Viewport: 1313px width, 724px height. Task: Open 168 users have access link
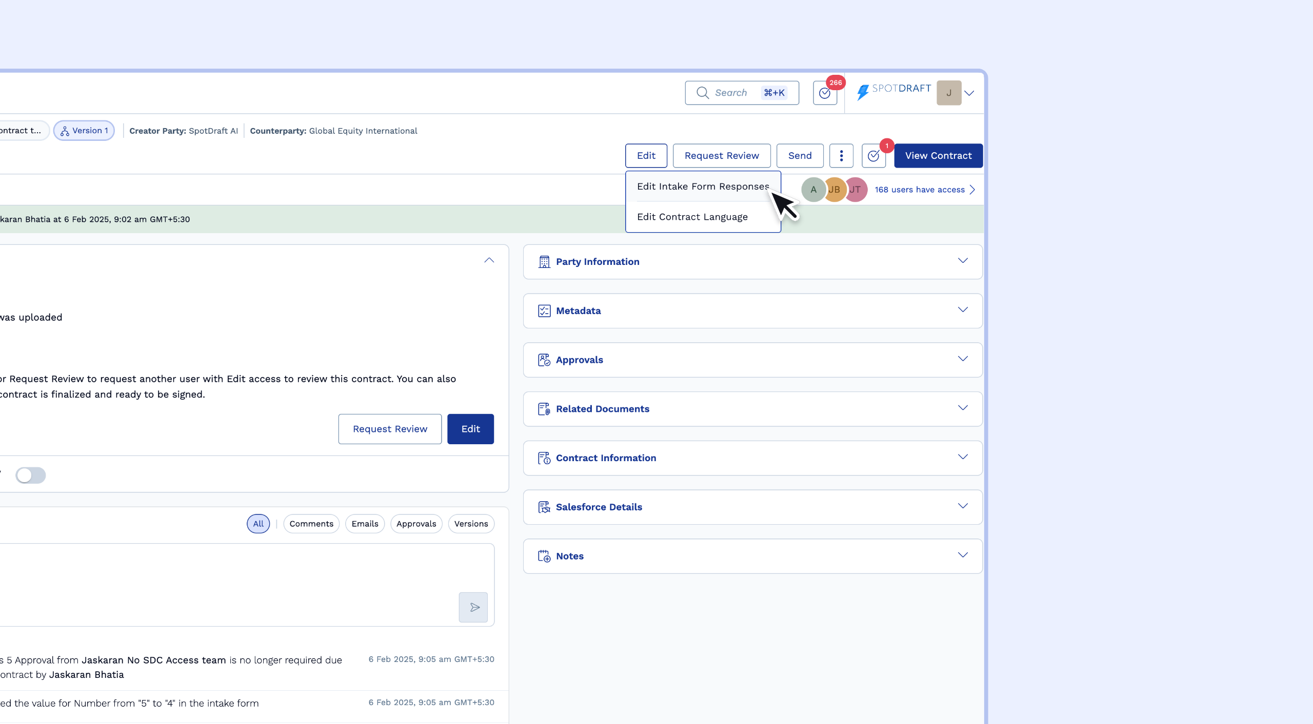click(925, 190)
